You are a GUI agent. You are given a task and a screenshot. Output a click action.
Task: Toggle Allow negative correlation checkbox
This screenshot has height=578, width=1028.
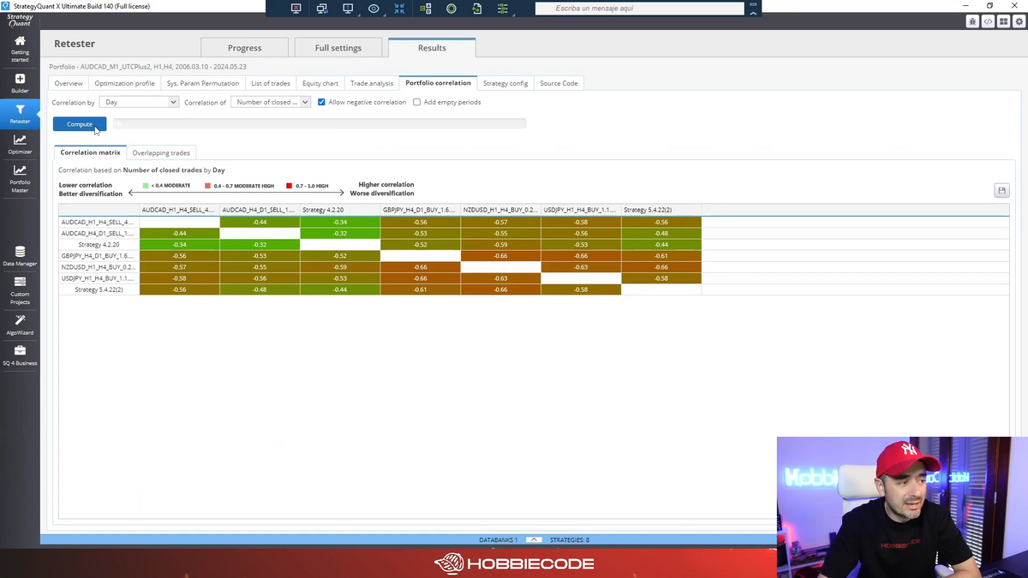point(321,102)
